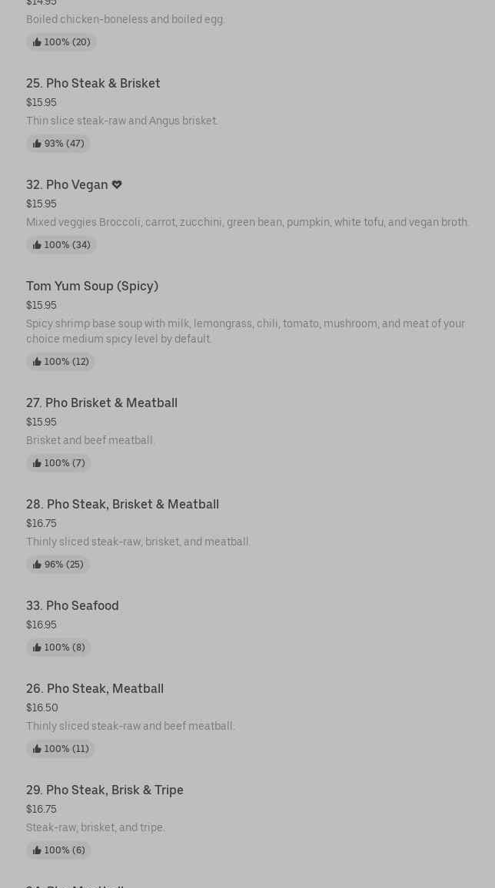Click the heart icon beside Pho Vegan
Screen dimensions: 495x888
117,184
